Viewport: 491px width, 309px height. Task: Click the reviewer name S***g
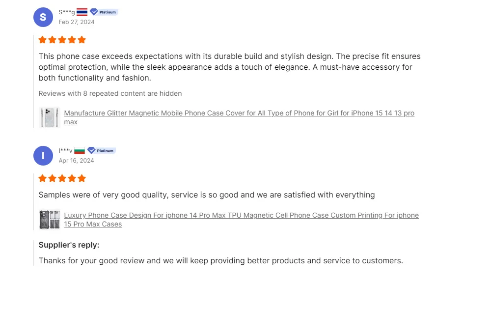pyautogui.click(x=67, y=12)
